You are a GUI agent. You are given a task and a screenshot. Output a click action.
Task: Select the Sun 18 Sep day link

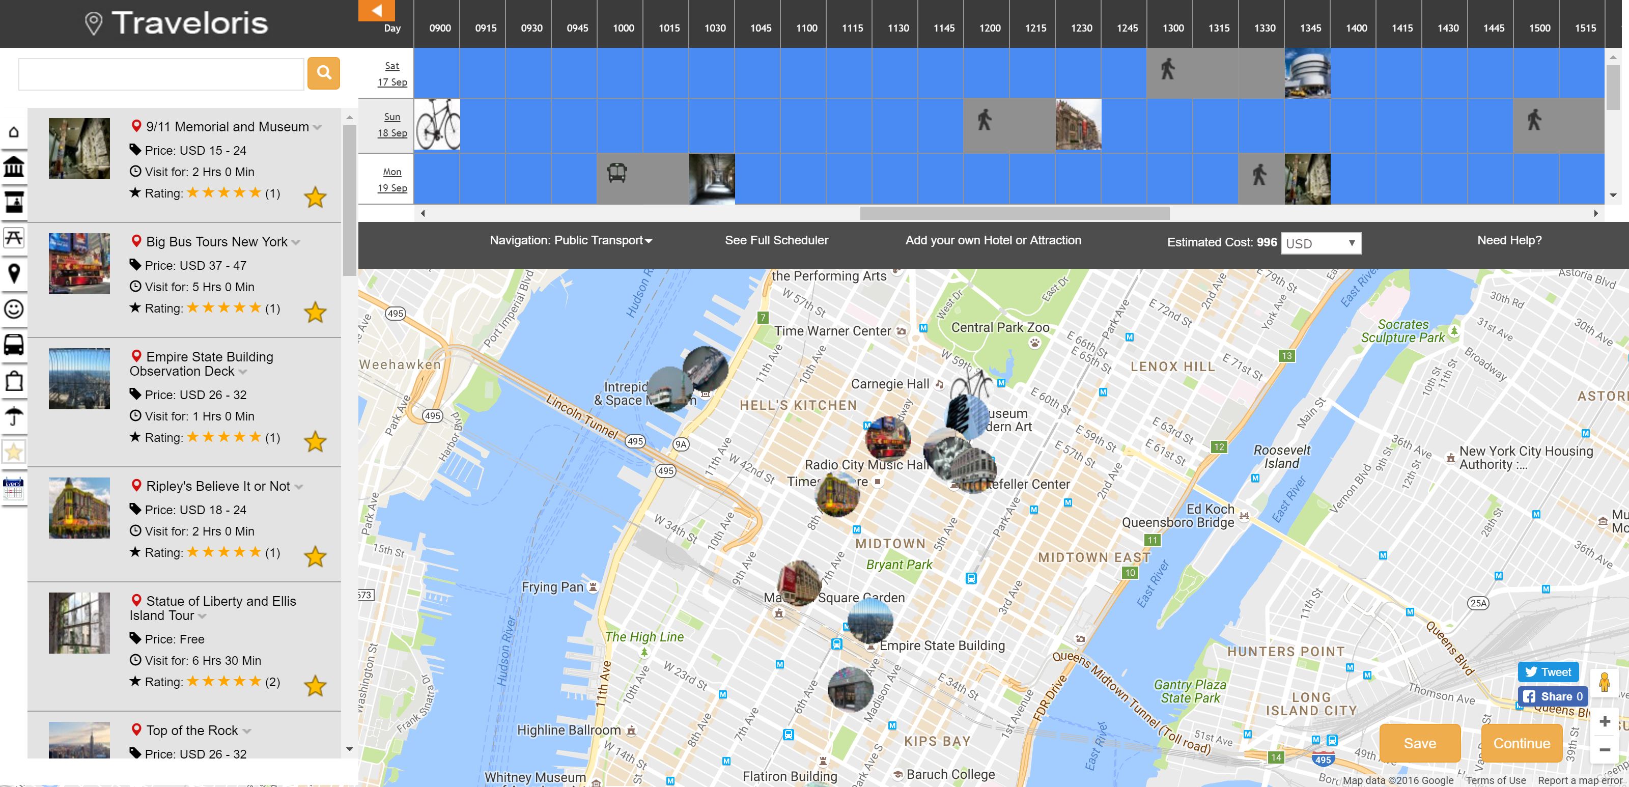pos(392,125)
